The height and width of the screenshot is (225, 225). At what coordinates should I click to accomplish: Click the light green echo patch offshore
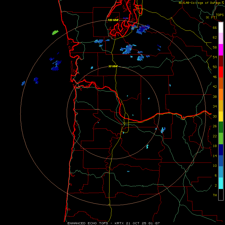[55, 32]
